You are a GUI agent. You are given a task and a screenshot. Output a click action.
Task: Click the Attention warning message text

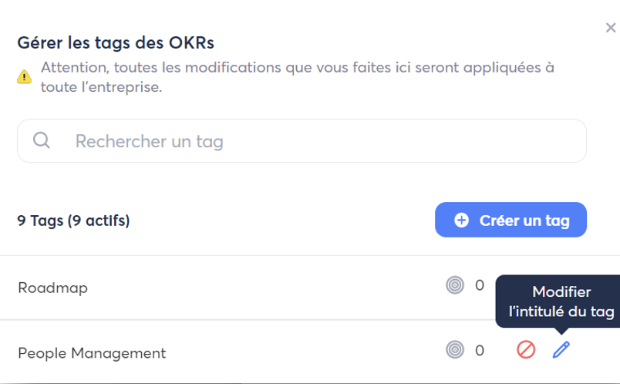(297, 77)
